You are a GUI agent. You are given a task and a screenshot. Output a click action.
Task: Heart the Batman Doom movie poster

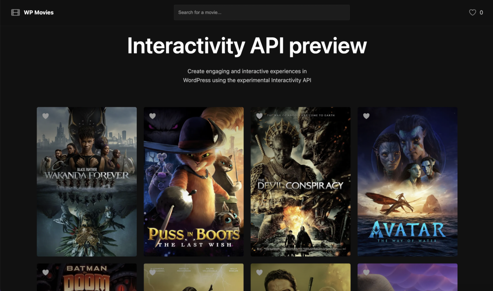46,272
